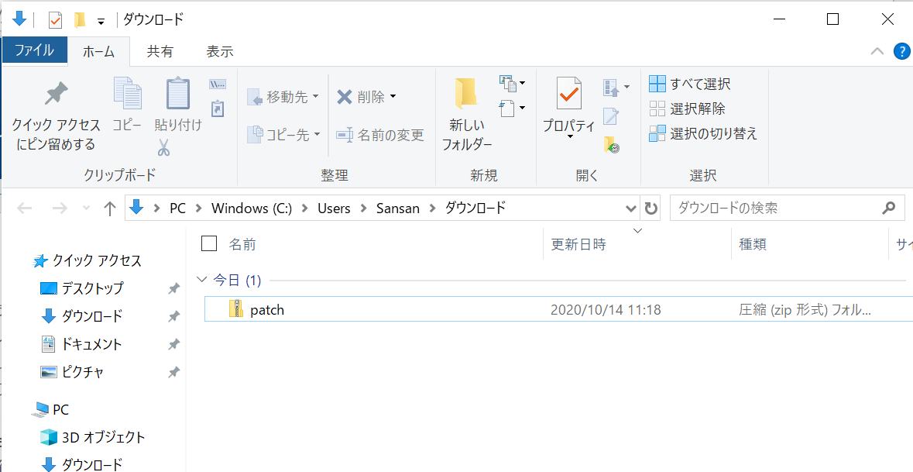Viewport: 913px width, 472px height.
Task: Click the date 2020/10/14 11:18
Action: 606,309
